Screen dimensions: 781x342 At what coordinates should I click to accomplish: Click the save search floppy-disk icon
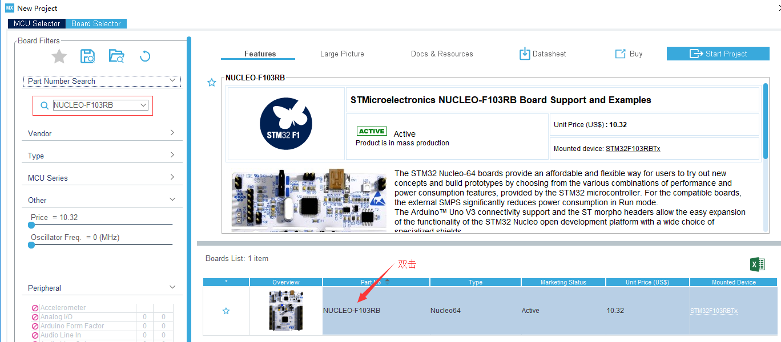pyautogui.click(x=88, y=56)
